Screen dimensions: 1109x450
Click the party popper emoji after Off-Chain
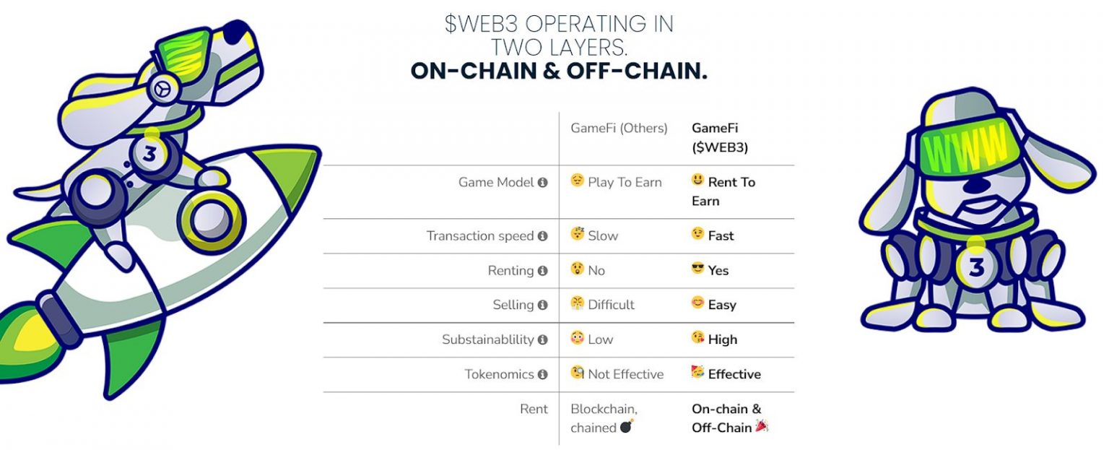coord(762,426)
